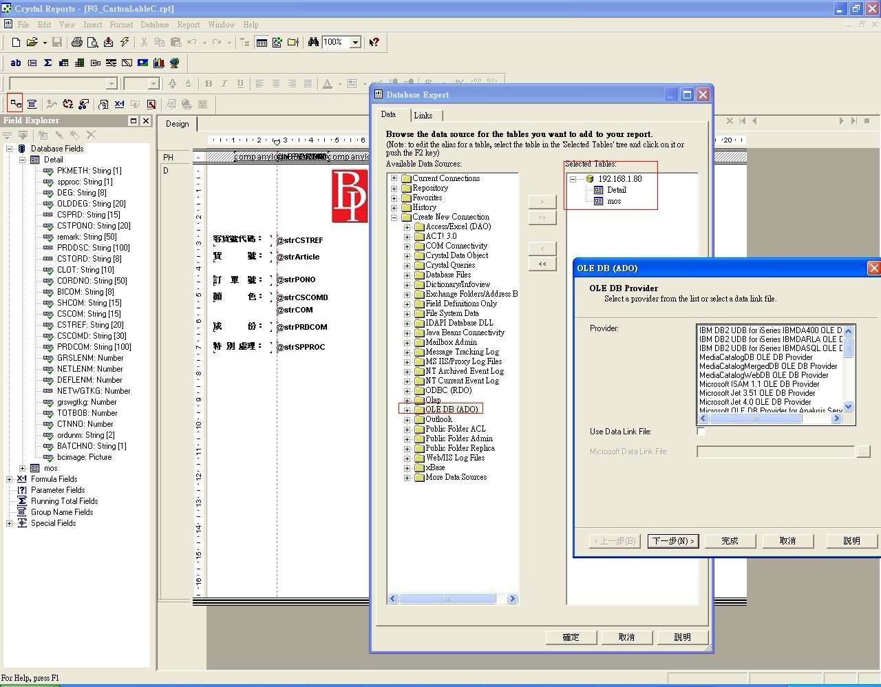
Task: Select the Insert Text Object (ab) tool
Action: 16,63
